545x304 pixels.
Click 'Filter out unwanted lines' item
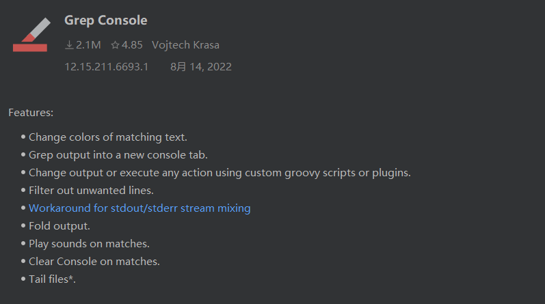91,191
